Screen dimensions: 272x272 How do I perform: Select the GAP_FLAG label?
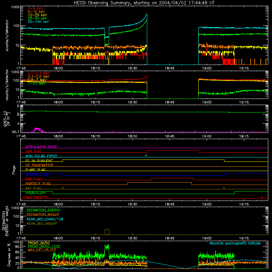pos(33,151)
